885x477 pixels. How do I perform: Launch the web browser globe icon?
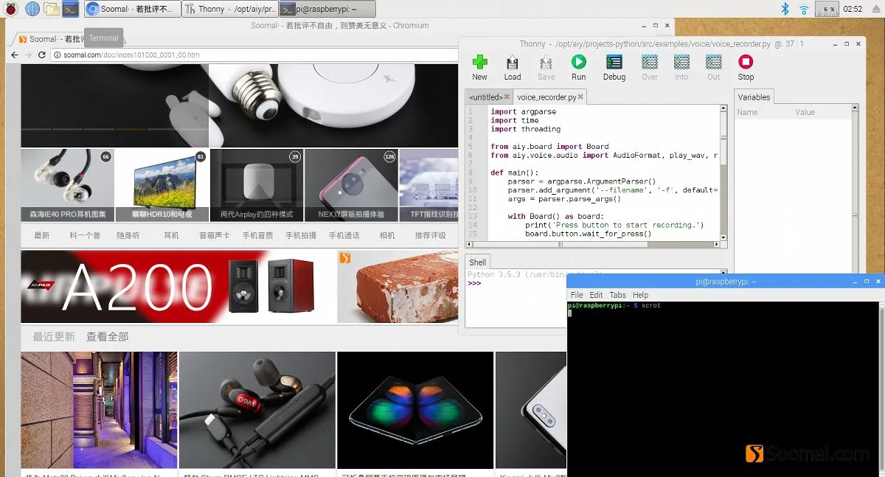pos(32,9)
